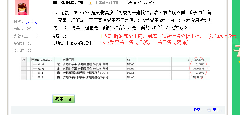The image size is (240, 115).
Task: Click 外墙面装饰脚手架 外墙高度在5m以内
Action: pos(86,73)
